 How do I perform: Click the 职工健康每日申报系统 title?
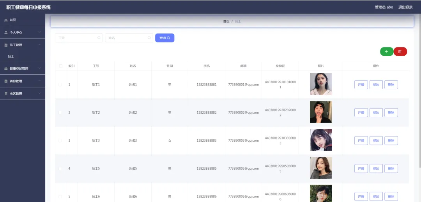point(28,7)
